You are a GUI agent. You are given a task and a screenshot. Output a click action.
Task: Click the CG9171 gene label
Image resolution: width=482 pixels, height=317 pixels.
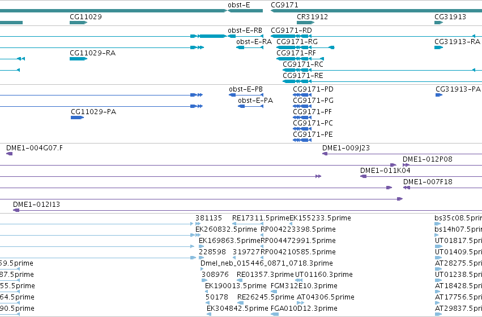click(284, 5)
